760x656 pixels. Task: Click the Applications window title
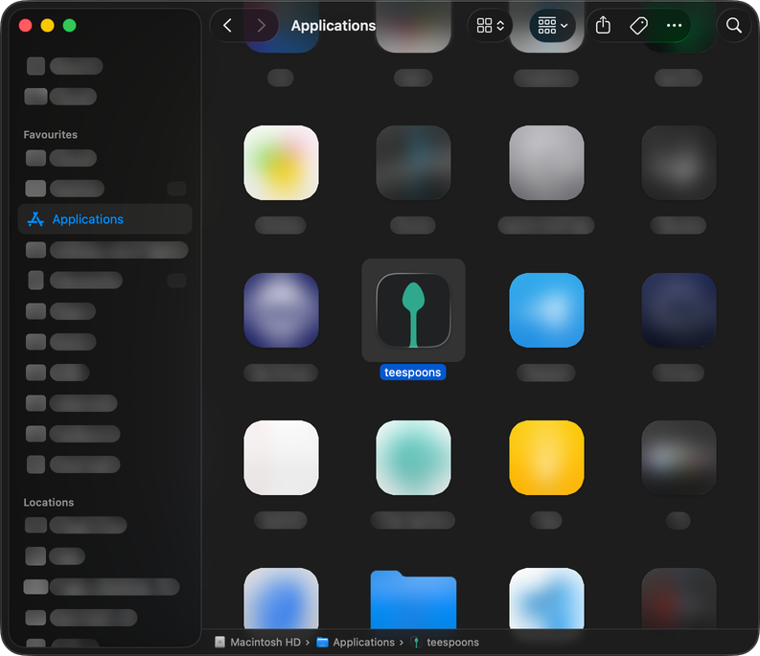(334, 25)
